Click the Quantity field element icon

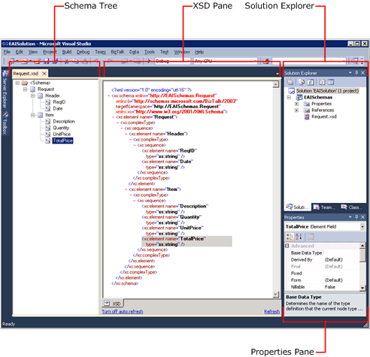tap(47, 128)
